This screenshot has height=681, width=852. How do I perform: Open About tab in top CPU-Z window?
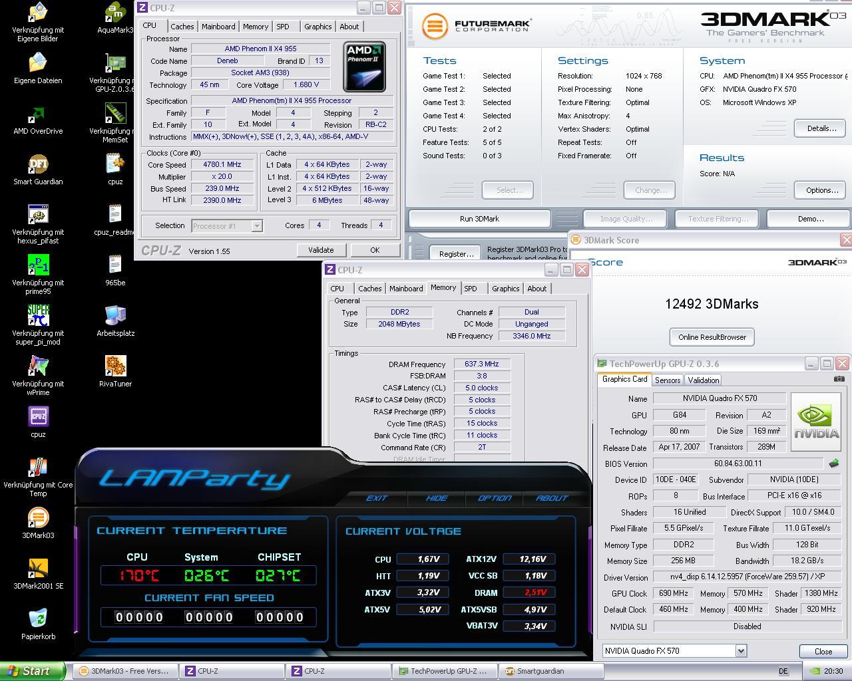click(349, 27)
